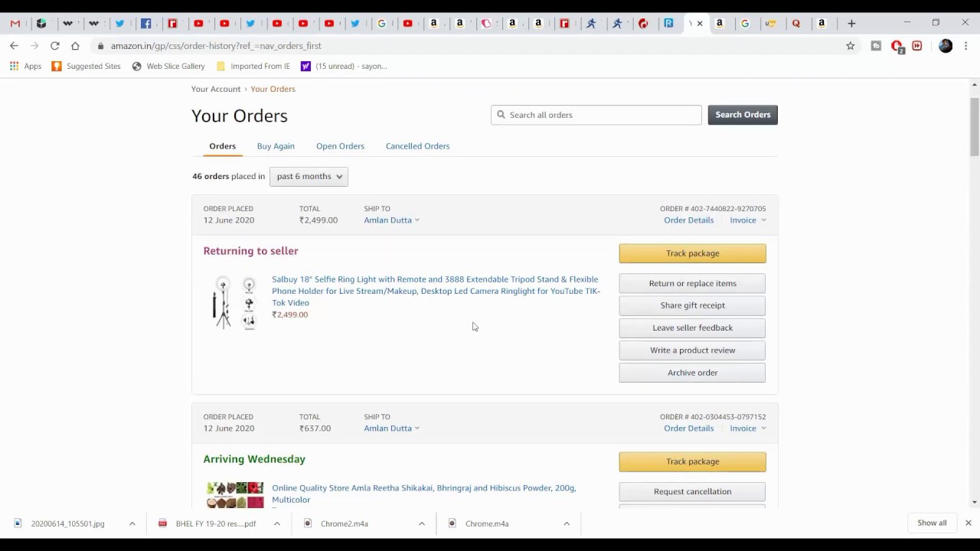Expand options for BHEL FY 19-20 pdf download

(276, 523)
